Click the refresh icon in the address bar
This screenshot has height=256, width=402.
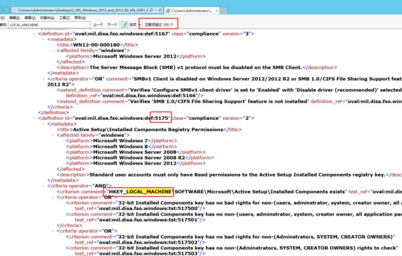tap(160, 10)
